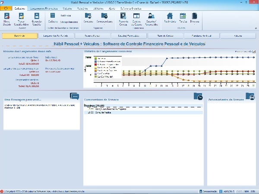Select Código Bancário in the ribbon
The image size is (259, 194).
coord(69,22)
